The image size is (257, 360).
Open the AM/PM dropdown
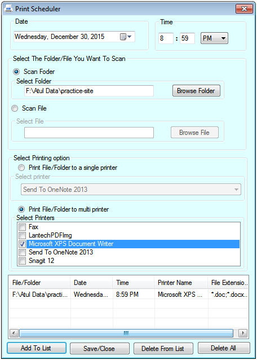click(x=214, y=38)
